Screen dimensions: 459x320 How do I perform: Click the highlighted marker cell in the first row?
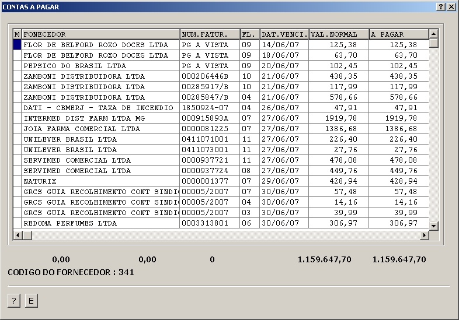(18, 45)
